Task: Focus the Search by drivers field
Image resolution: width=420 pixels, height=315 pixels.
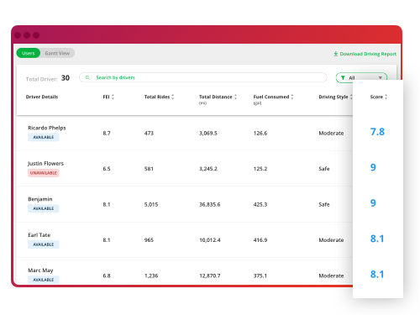Action: (x=202, y=77)
